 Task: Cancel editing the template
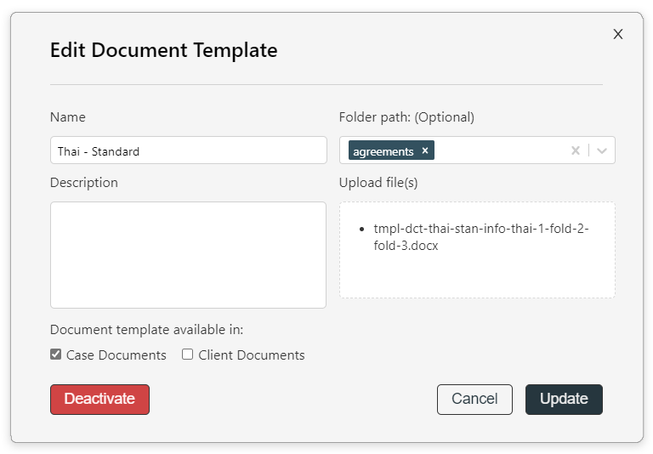(x=474, y=399)
